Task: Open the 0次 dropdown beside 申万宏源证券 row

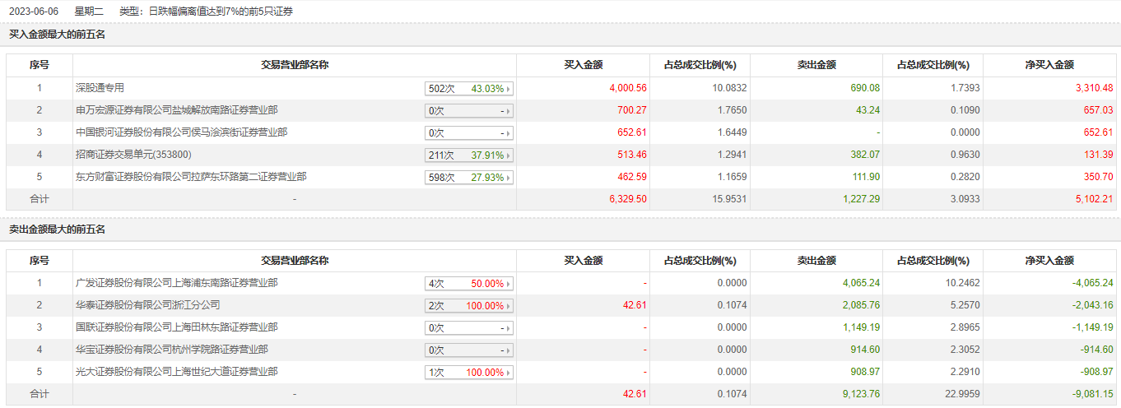Action: point(469,111)
